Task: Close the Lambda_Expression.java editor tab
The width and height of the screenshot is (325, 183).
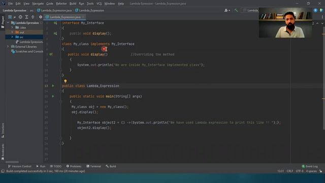Action: [83, 17]
